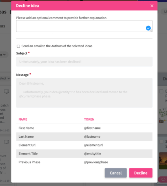Expand the Select dropdown on the left

tap(5, 78)
